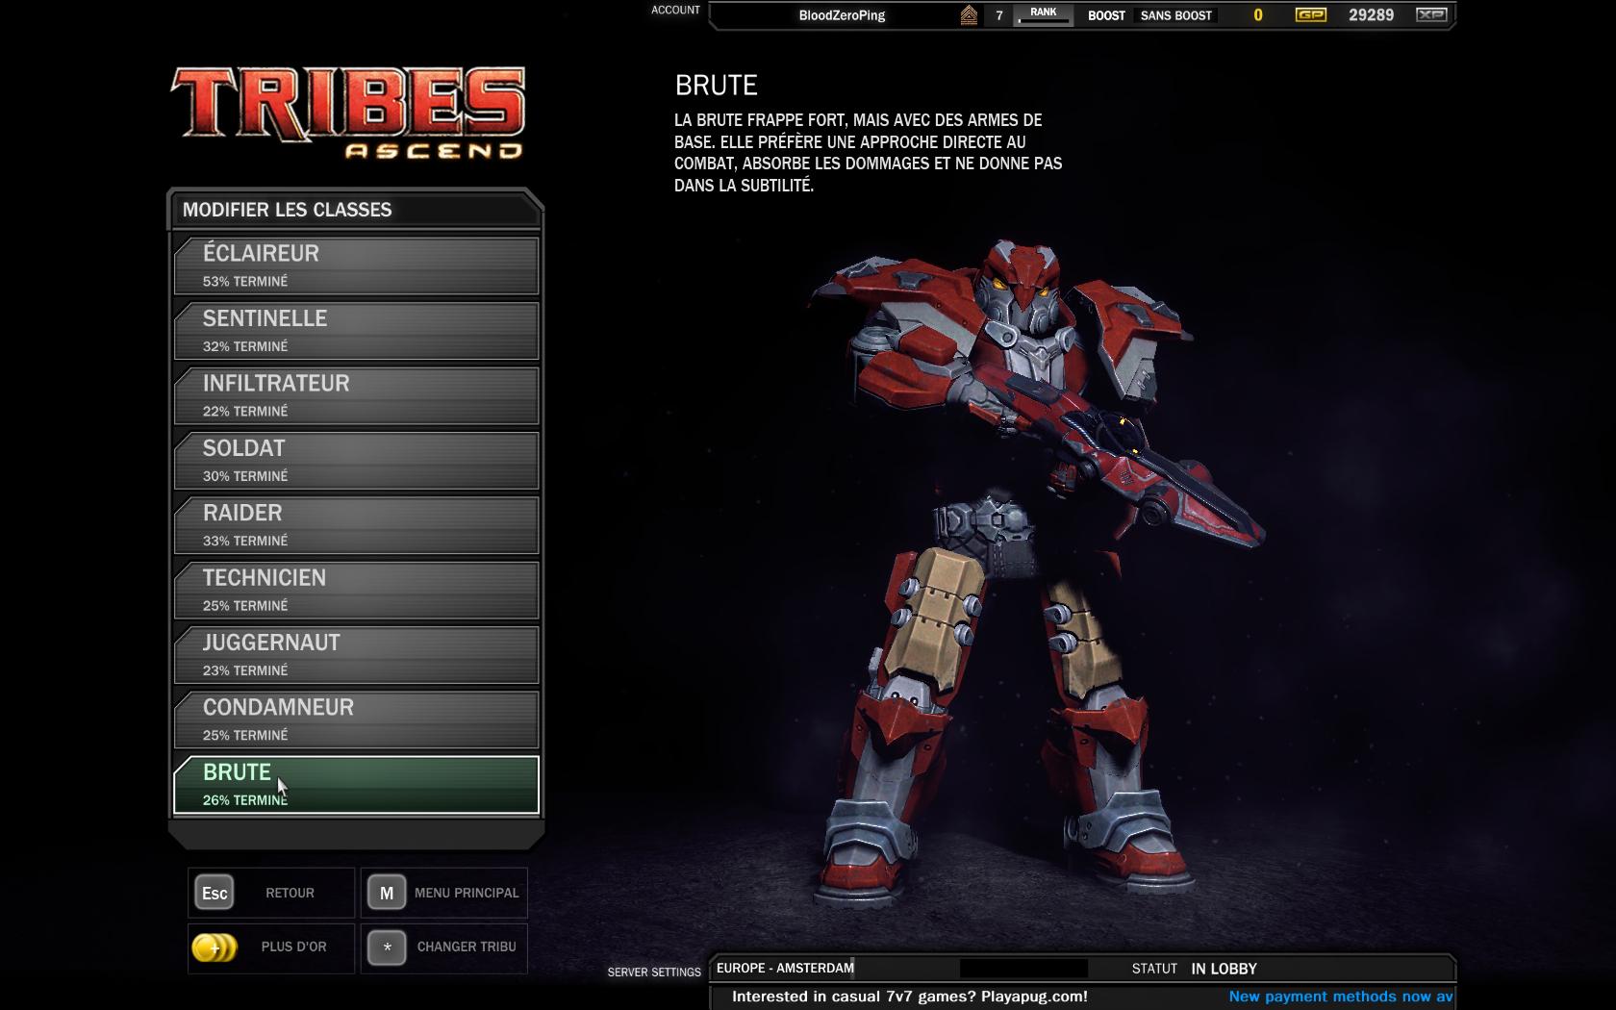Click Changer Tribu label
1616x1010 pixels.
click(x=467, y=947)
